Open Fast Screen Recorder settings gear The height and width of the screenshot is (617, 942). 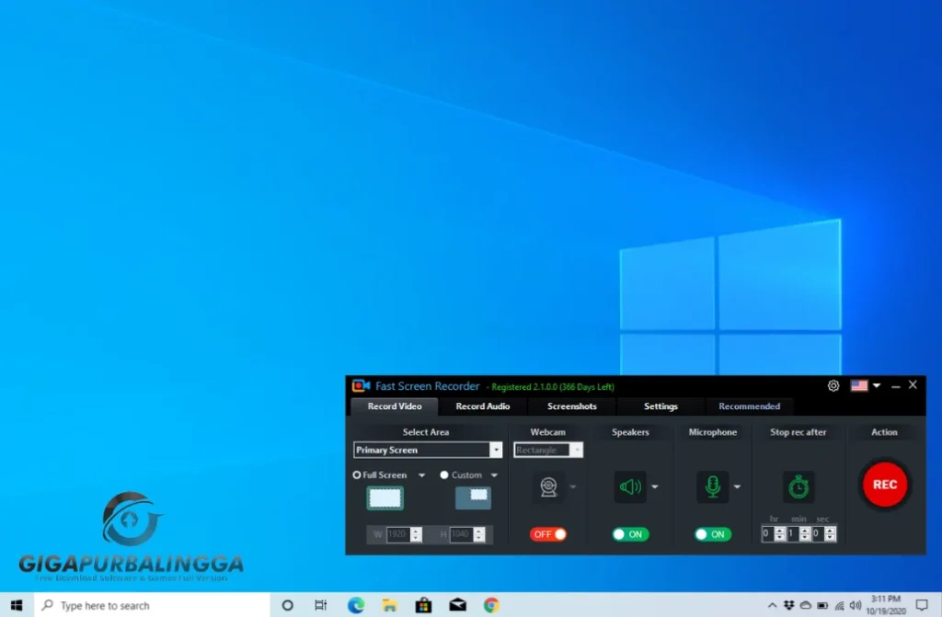(x=833, y=385)
